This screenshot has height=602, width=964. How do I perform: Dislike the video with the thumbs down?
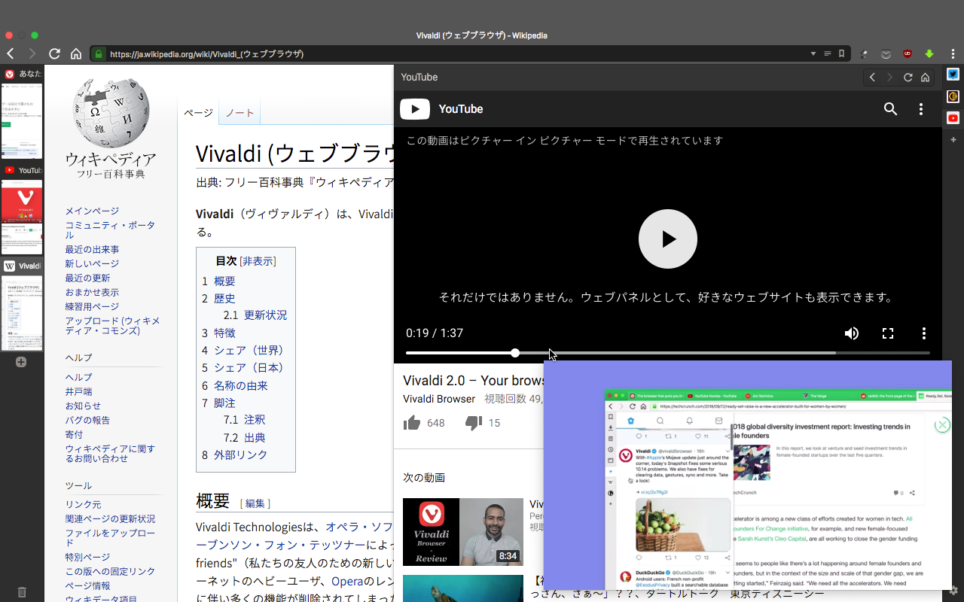(x=474, y=423)
